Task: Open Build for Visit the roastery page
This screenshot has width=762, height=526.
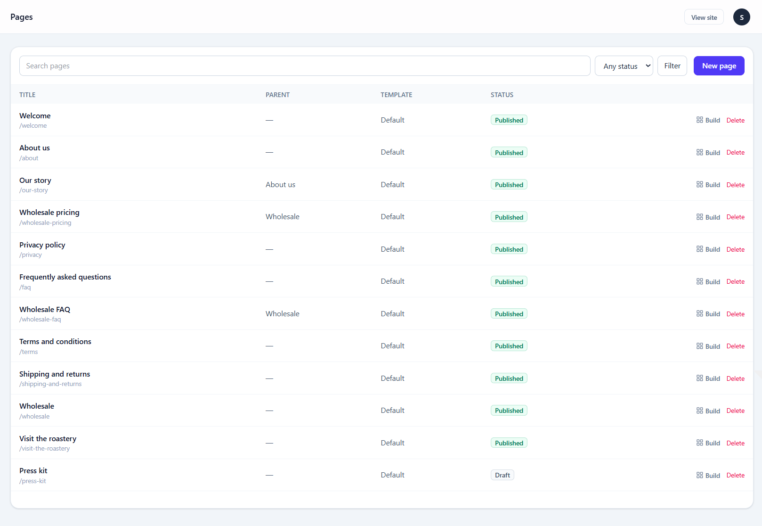Action: point(708,443)
